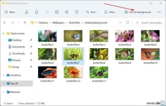Select butterflies8 thumbnail

(x=99, y=54)
